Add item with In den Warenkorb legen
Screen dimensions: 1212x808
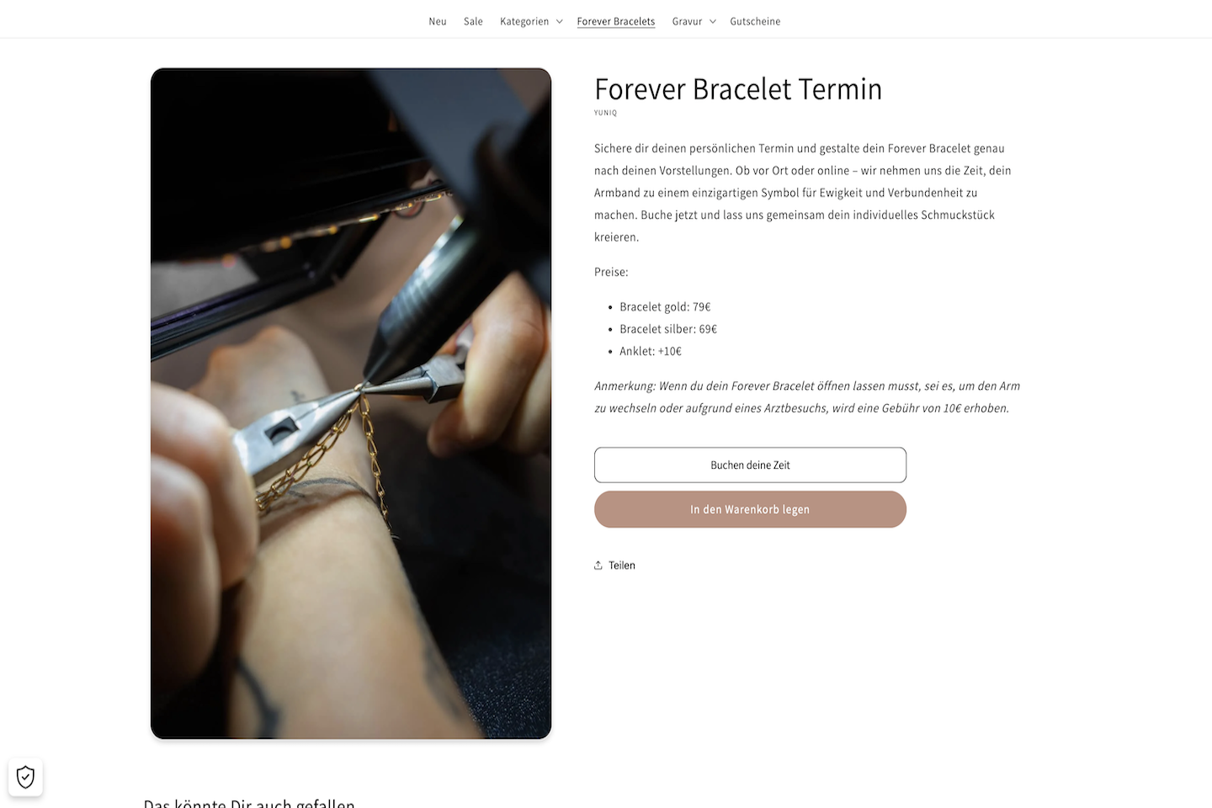coord(750,509)
